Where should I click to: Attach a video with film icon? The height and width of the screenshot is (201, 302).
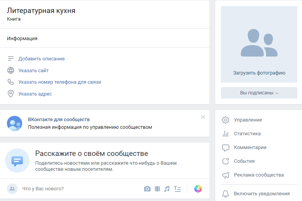click(157, 189)
